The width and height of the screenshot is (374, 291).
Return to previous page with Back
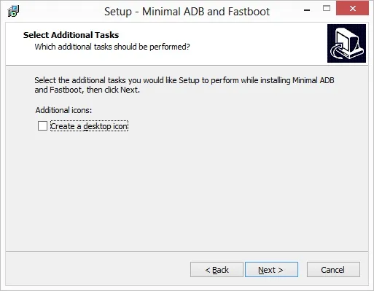(217, 269)
